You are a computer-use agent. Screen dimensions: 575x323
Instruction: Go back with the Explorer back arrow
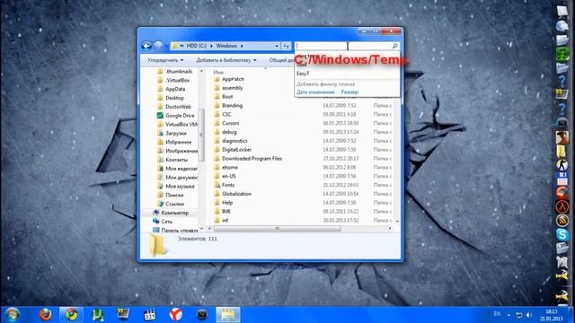(146, 46)
